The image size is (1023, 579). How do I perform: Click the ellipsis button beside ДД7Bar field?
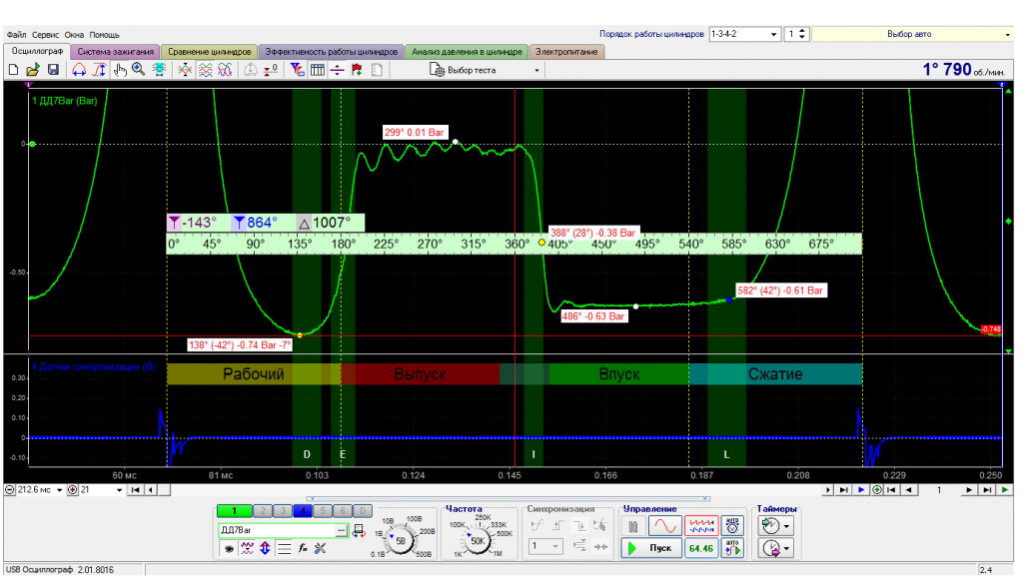click(x=342, y=530)
